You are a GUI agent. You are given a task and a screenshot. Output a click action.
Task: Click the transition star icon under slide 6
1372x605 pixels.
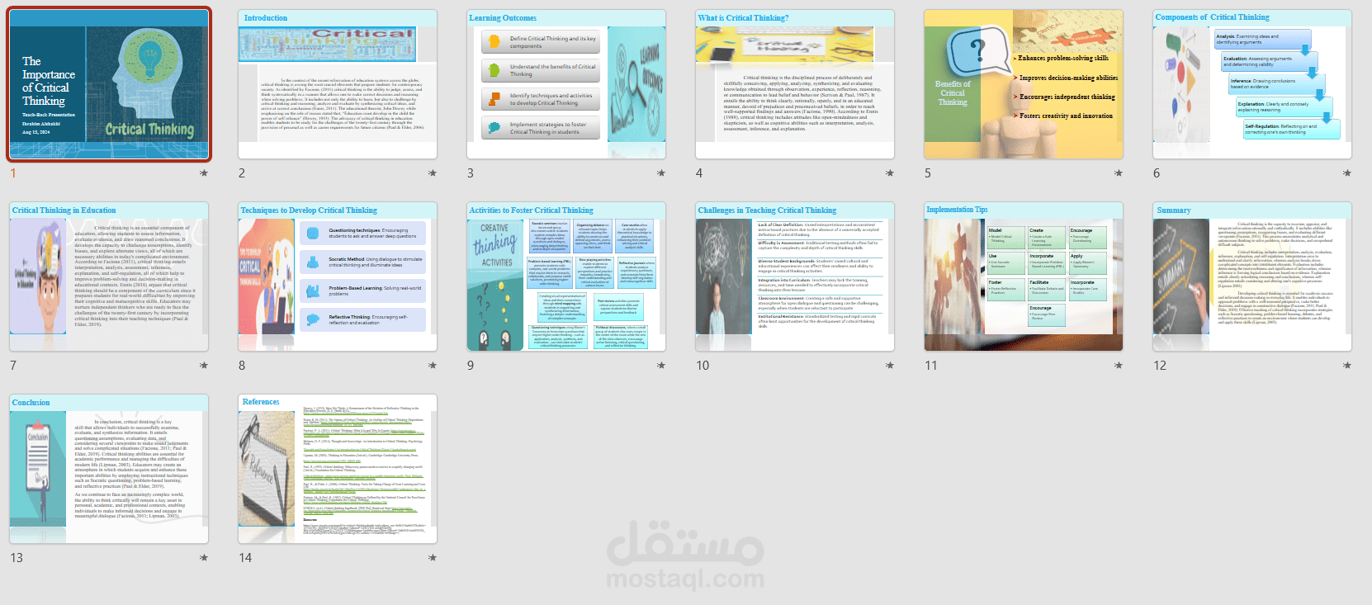point(1347,173)
